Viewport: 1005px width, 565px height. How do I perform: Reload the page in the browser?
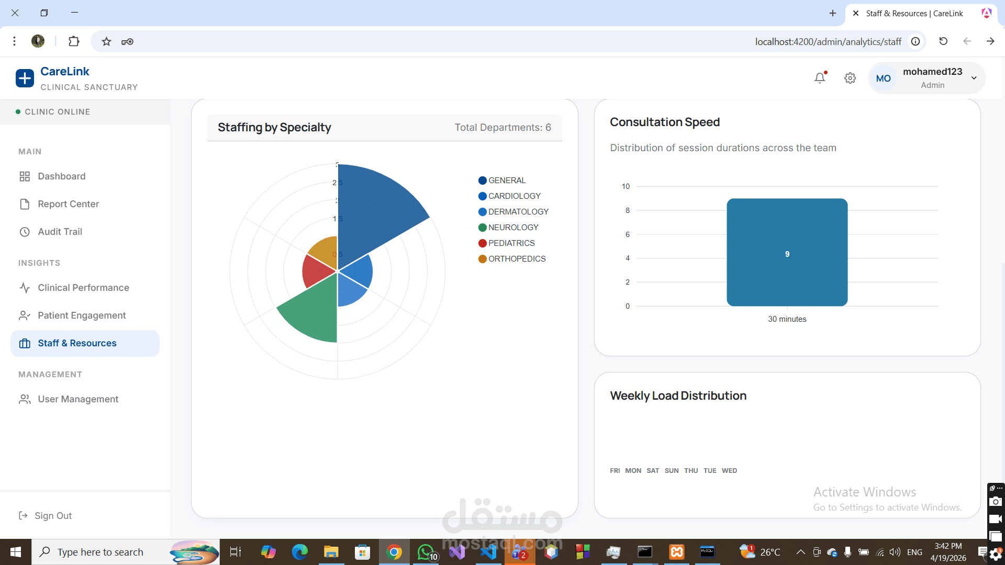(943, 41)
